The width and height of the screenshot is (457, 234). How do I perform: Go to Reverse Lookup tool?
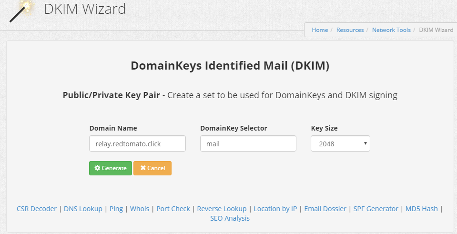pos(222,209)
